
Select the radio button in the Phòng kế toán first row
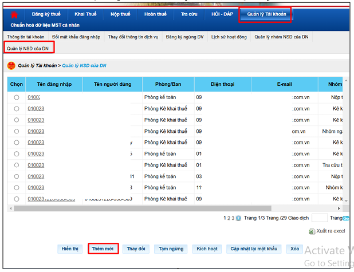click(17, 97)
